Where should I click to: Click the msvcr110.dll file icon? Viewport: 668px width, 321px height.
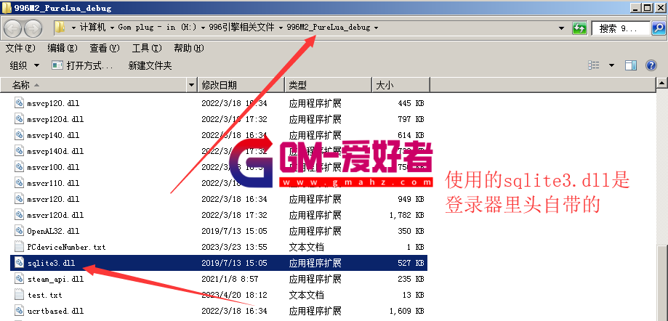19,183
